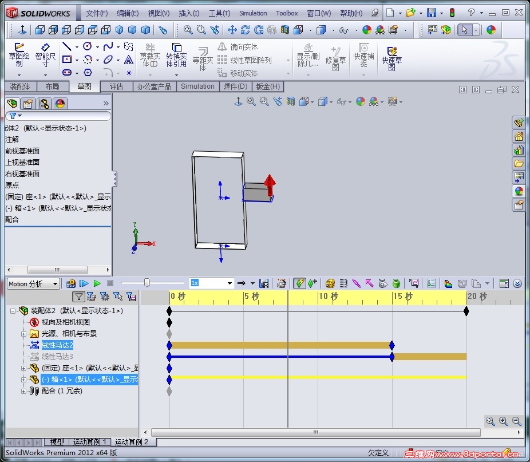This screenshot has height=462, width=530.
Task: Expand the (-) 箱<1> motion tree node
Action: coord(23,380)
